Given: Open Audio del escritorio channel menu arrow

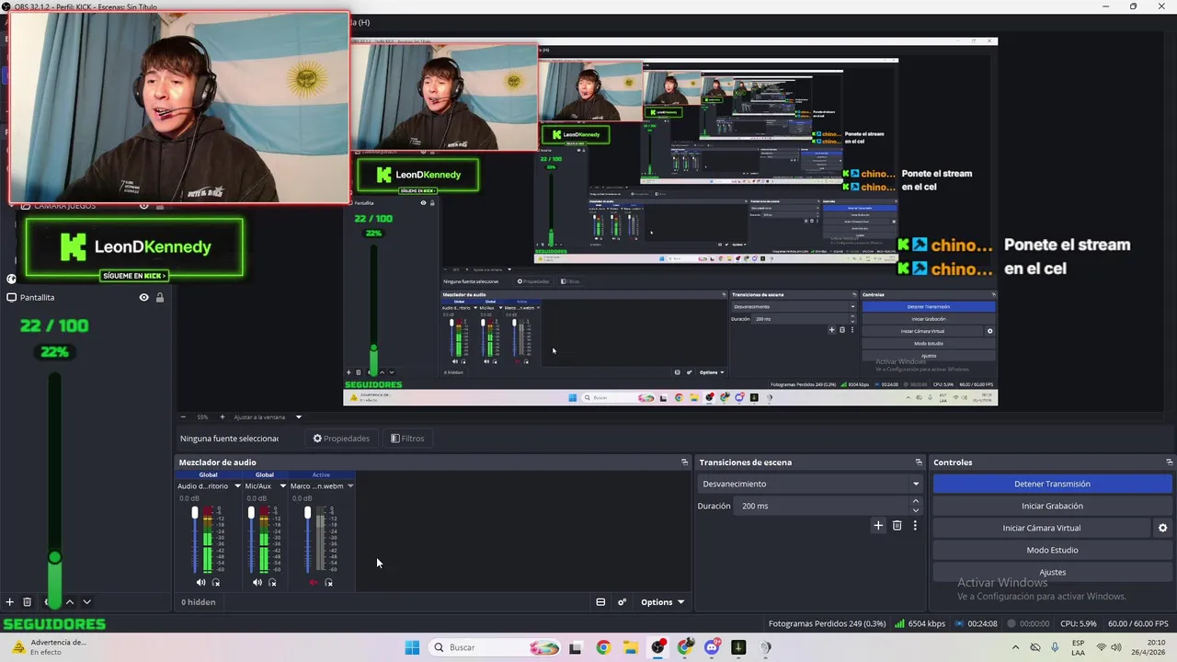Looking at the screenshot, I should (237, 486).
